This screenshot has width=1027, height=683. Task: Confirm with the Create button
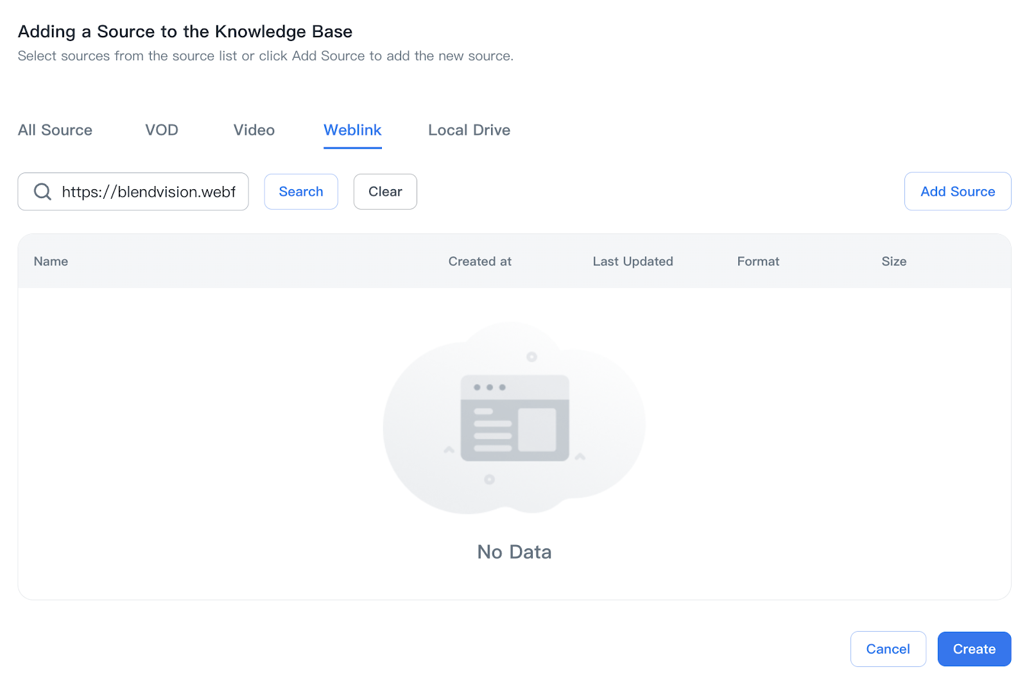974,649
